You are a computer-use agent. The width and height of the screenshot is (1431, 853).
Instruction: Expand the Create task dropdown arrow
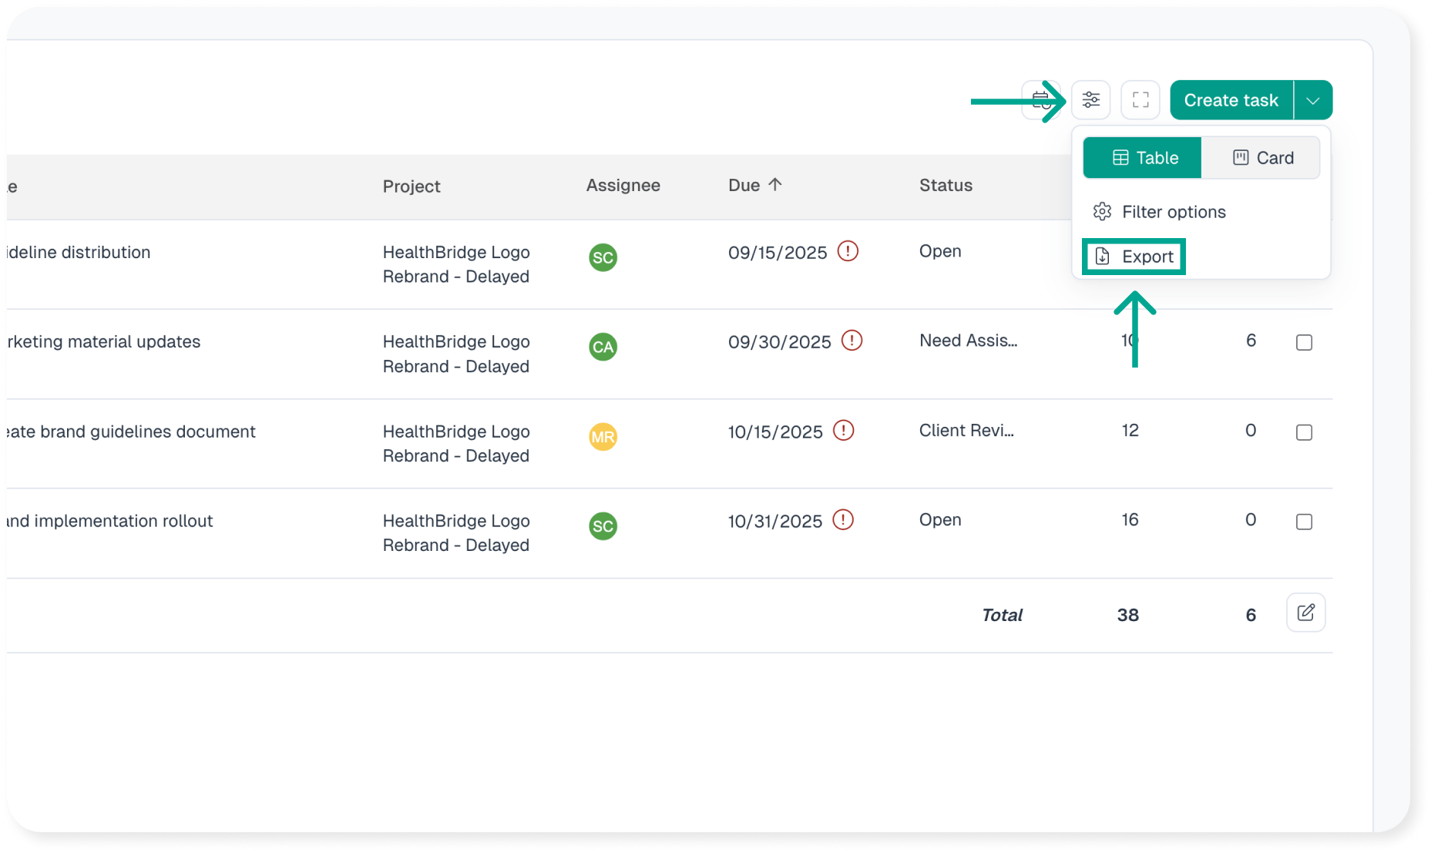(1313, 100)
